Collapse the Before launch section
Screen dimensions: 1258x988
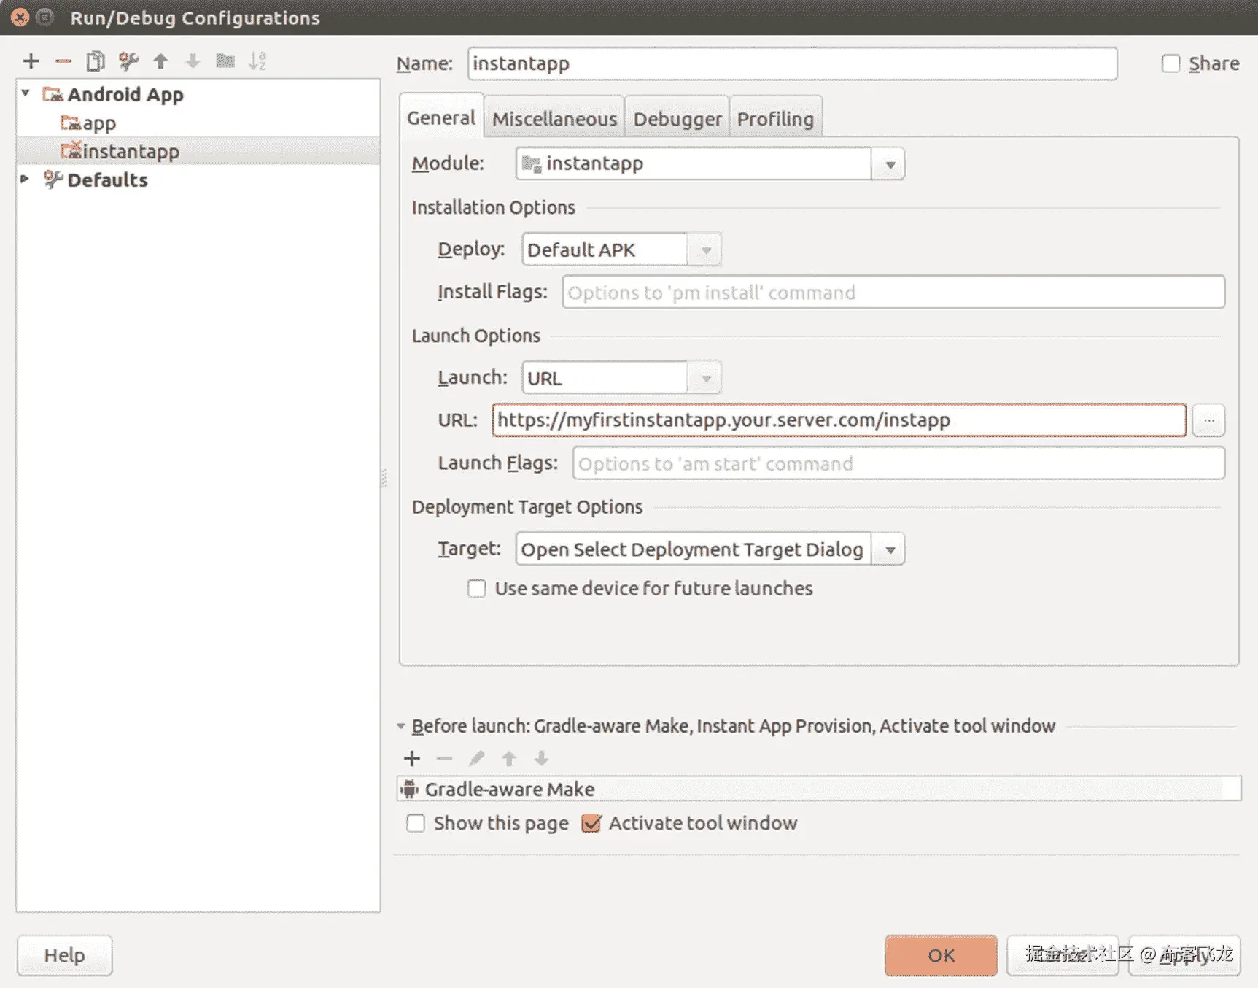click(x=400, y=726)
